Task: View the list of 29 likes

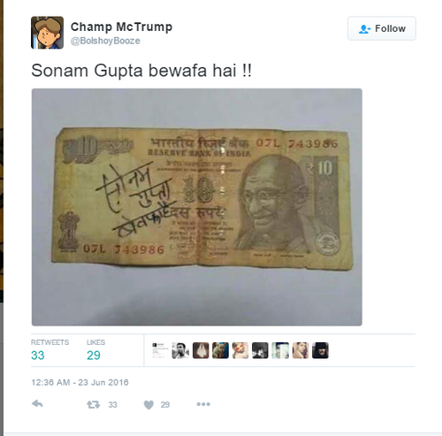Action: coord(95,350)
